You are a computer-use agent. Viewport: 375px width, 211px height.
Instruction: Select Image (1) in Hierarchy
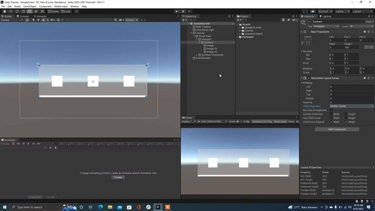212,49
